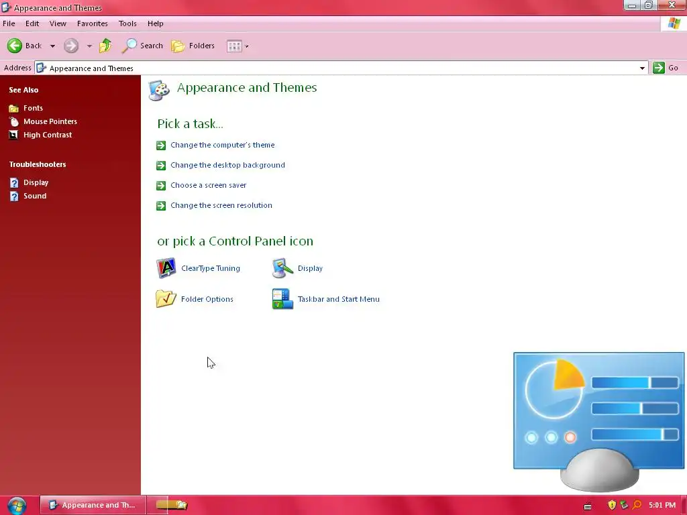The height and width of the screenshot is (515, 687).
Task: Select Change the computer's theme task
Action: click(223, 145)
